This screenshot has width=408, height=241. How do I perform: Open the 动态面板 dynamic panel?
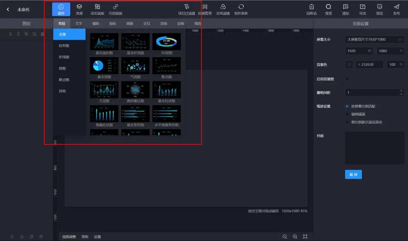(x=97, y=9)
